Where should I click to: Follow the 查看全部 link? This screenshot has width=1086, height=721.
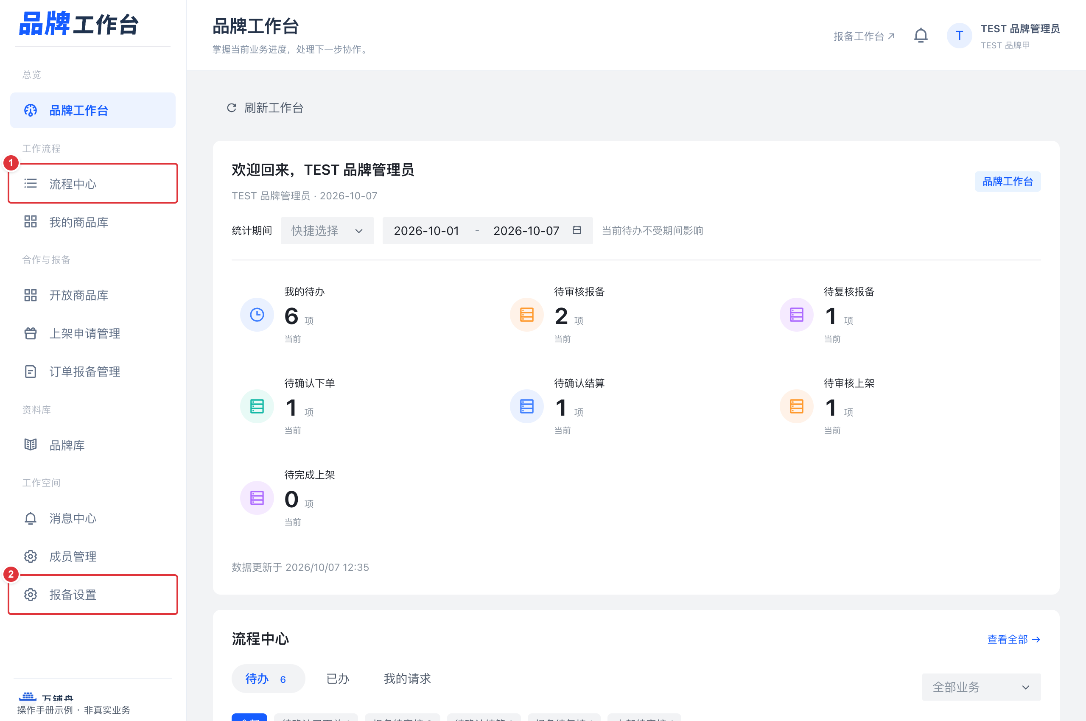[1014, 639]
